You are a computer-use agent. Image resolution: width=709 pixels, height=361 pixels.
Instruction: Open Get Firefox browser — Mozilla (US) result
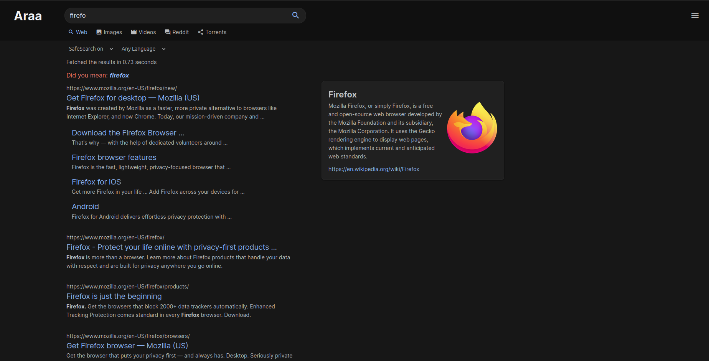[x=127, y=346]
